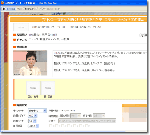Check the 木 weekday checkbox
The height and width of the screenshot is (135, 150).
[x=69, y=126]
